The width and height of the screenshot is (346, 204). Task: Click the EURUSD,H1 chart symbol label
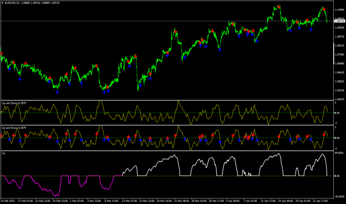click(x=12, y=3)
